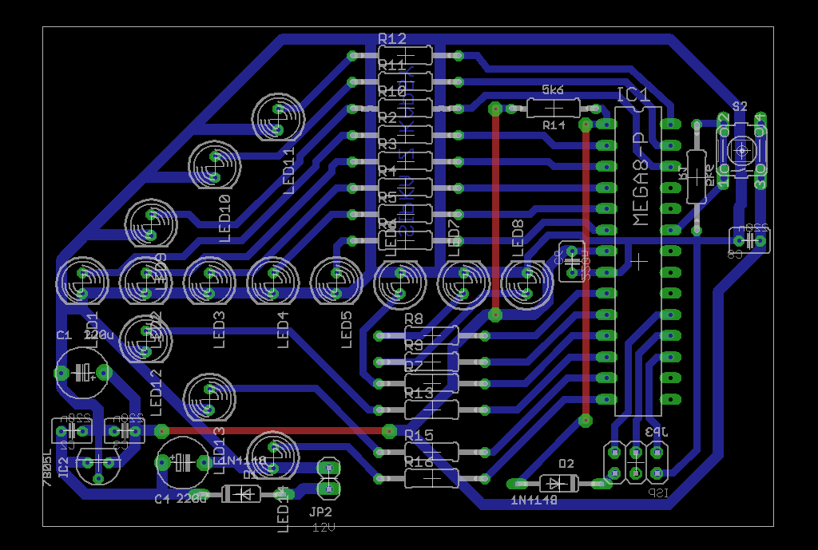Viewport: 818px width, 550px height.
Task: Select the LED5 footprint
Action: (x=336, y=282)
